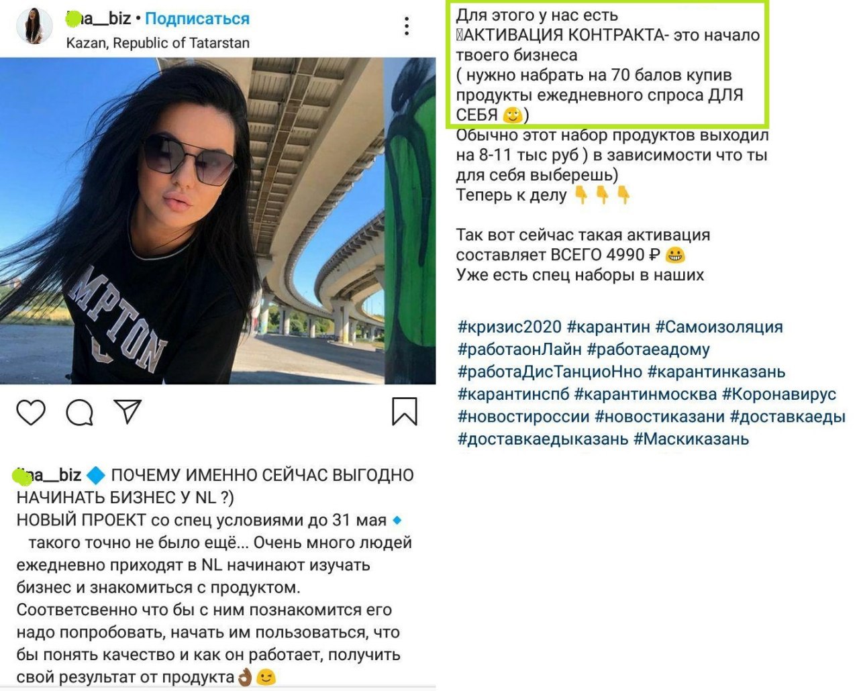Image resolution: width=859 pixels, height=691 pixels.
Task: Open comments via speech bubble icon
Action: (79, 412)
